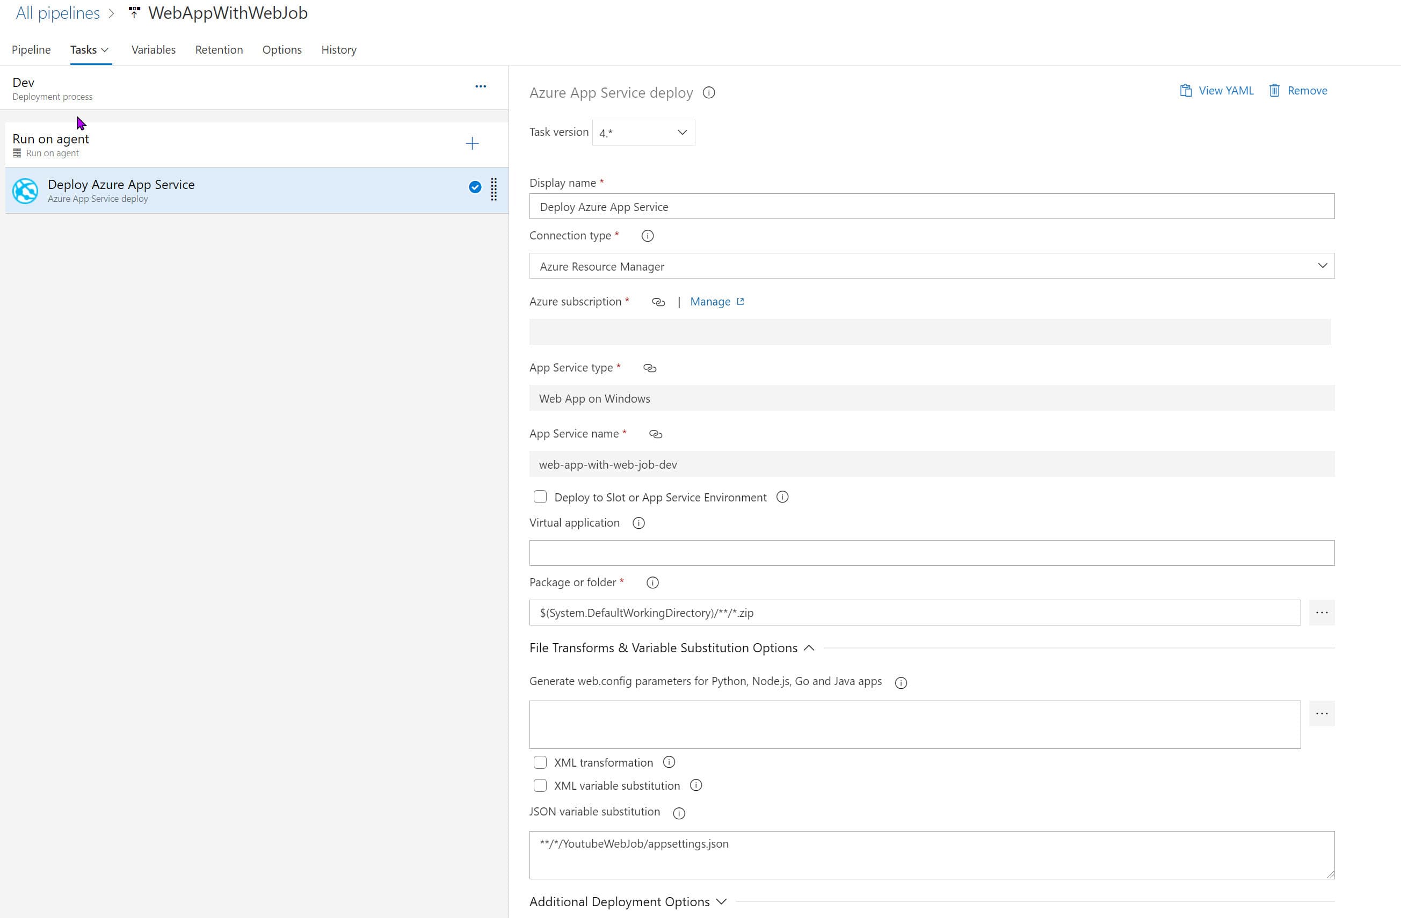The height and width of the screenshot is (918, 1401).
Task: Expand Additional Deployment Options section
Action: click(x=722, y=901)
